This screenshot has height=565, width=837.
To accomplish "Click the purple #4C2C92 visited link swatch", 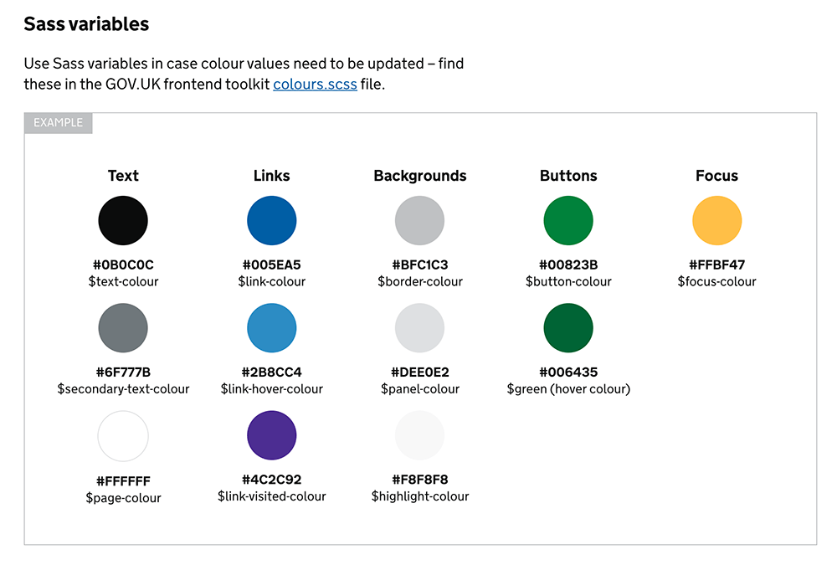I will pos(272,435).
